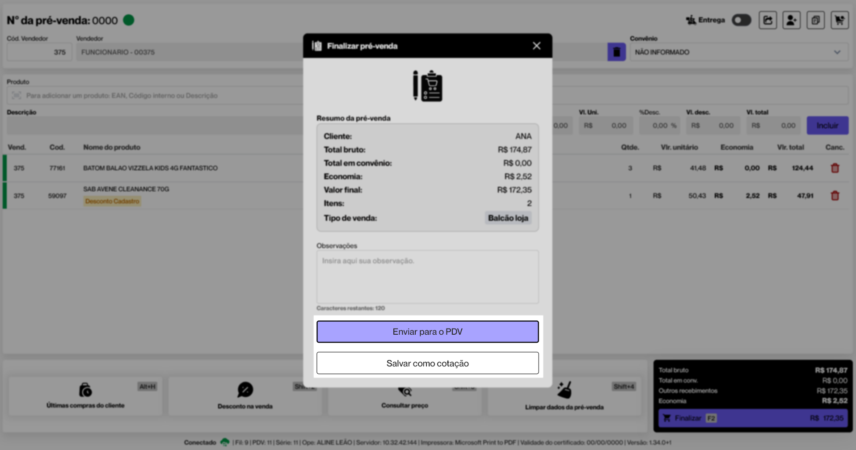Click the Finalizar F2 button
Viewport: 856px width, 450px height.
click(x=753, y=418)
